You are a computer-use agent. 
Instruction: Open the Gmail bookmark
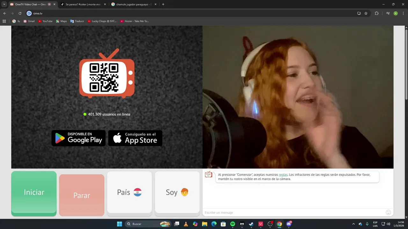[29, 21]
